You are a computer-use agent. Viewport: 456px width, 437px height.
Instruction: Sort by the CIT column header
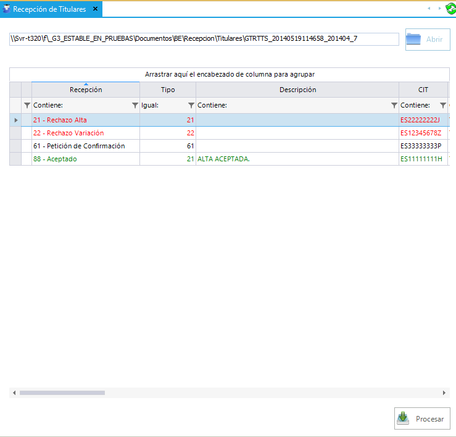click(423, 90)
